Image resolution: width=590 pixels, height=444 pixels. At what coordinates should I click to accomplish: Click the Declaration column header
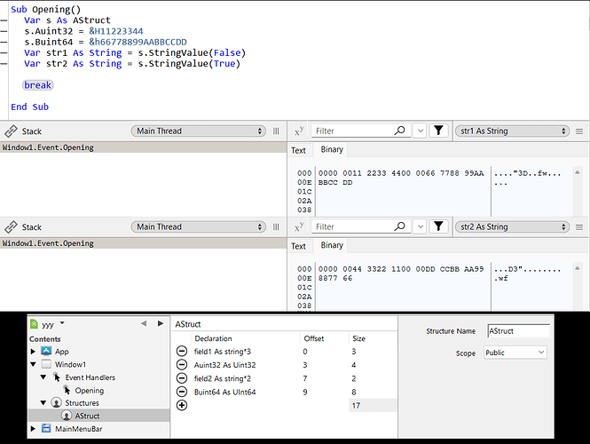[213, 338]
